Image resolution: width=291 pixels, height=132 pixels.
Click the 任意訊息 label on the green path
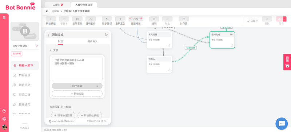191,48
